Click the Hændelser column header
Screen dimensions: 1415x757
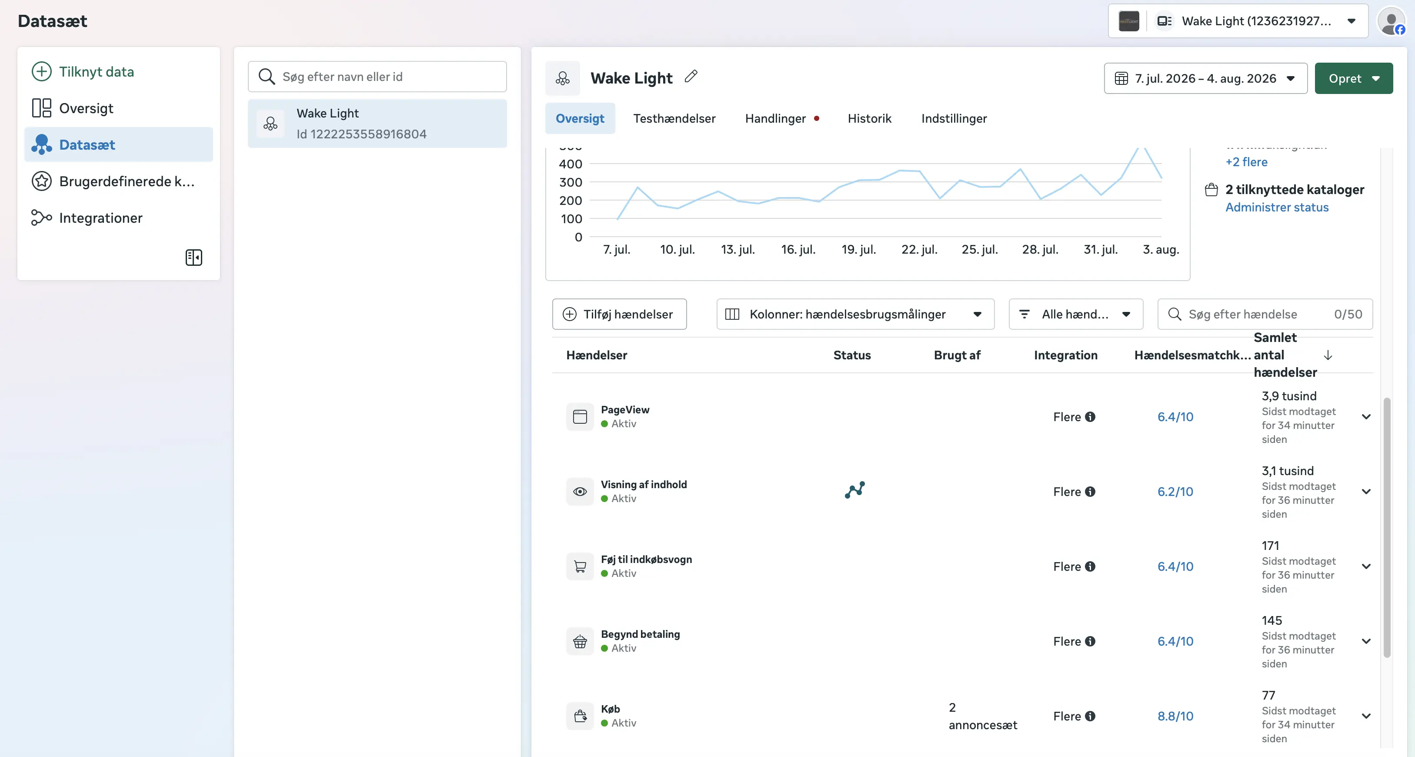pos(597,355)
